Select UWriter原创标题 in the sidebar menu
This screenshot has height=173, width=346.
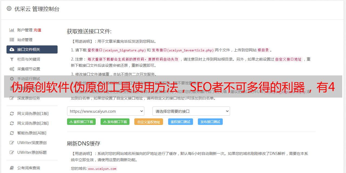point(32,152)
